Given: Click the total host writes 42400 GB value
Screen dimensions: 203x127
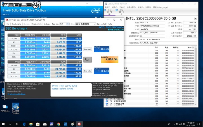Looking at the screenshot, I should click(190, 26).
